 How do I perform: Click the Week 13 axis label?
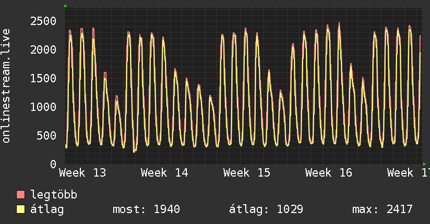tap(82, 173)
